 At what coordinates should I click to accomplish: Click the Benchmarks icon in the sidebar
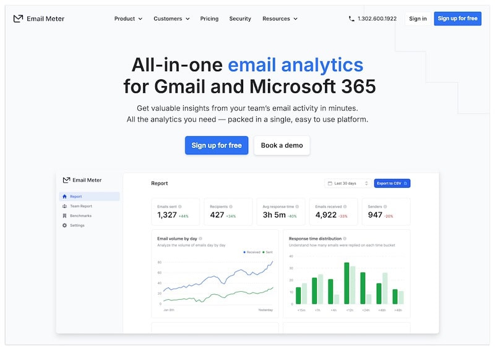click(65, 216)
